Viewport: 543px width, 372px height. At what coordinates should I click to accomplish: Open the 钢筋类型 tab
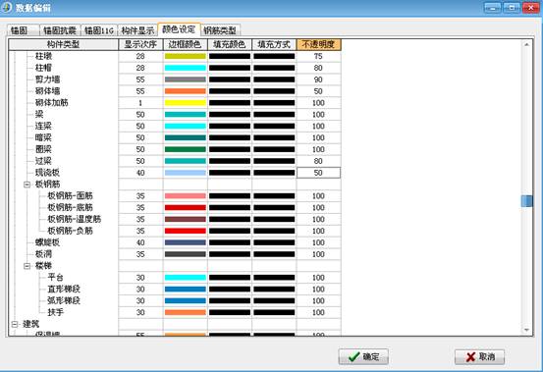(220, 30)
